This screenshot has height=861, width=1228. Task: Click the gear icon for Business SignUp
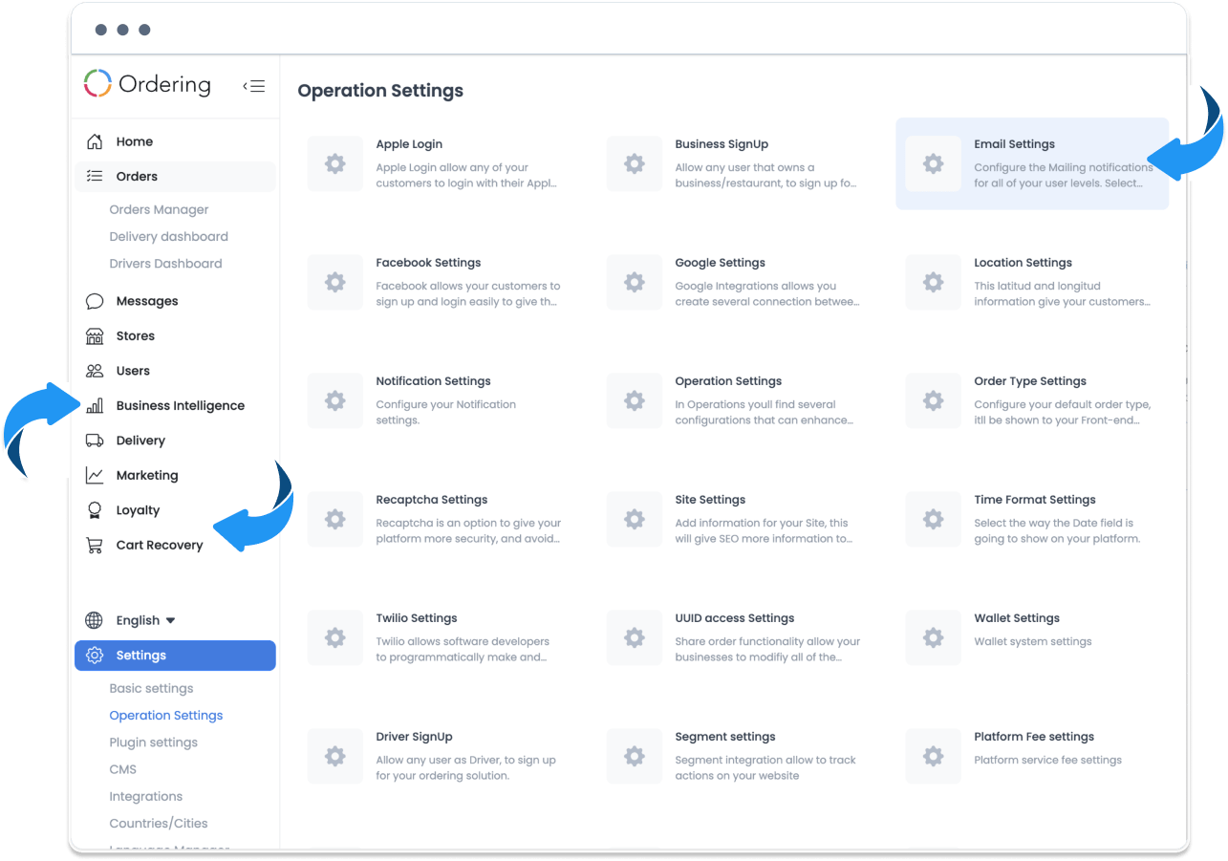coord(635,163)
